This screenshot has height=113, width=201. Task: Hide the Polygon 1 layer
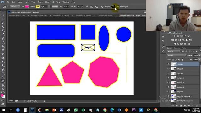168,87
